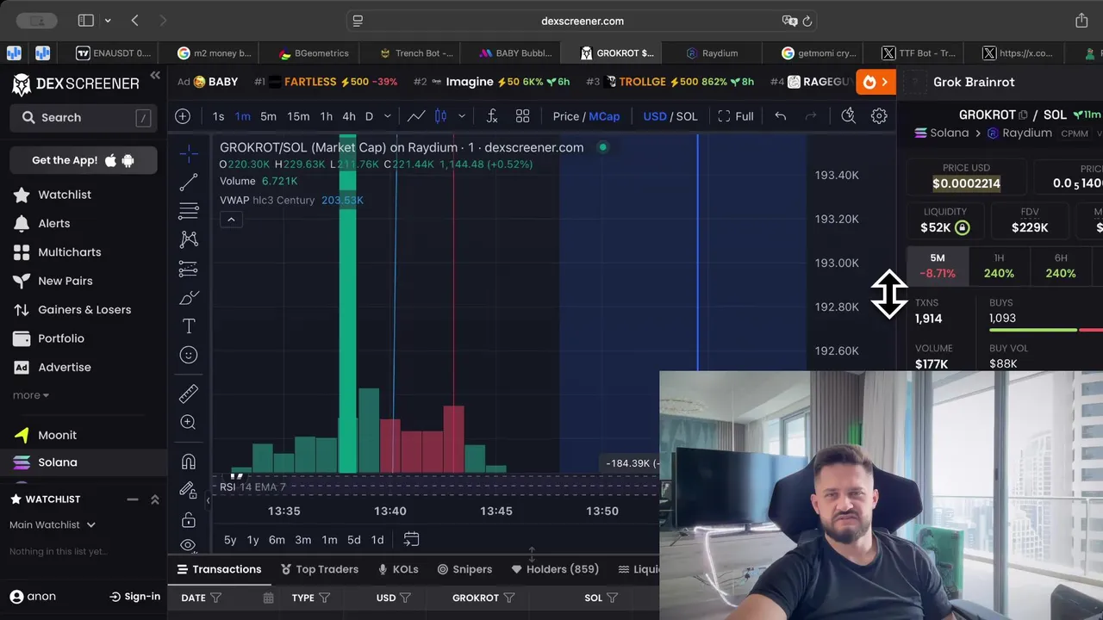Image resolution: width=1103 pixels, height=620 pixels.
Task: Collapse the Watchlist panel chevrons
Action: coord(155,499)
